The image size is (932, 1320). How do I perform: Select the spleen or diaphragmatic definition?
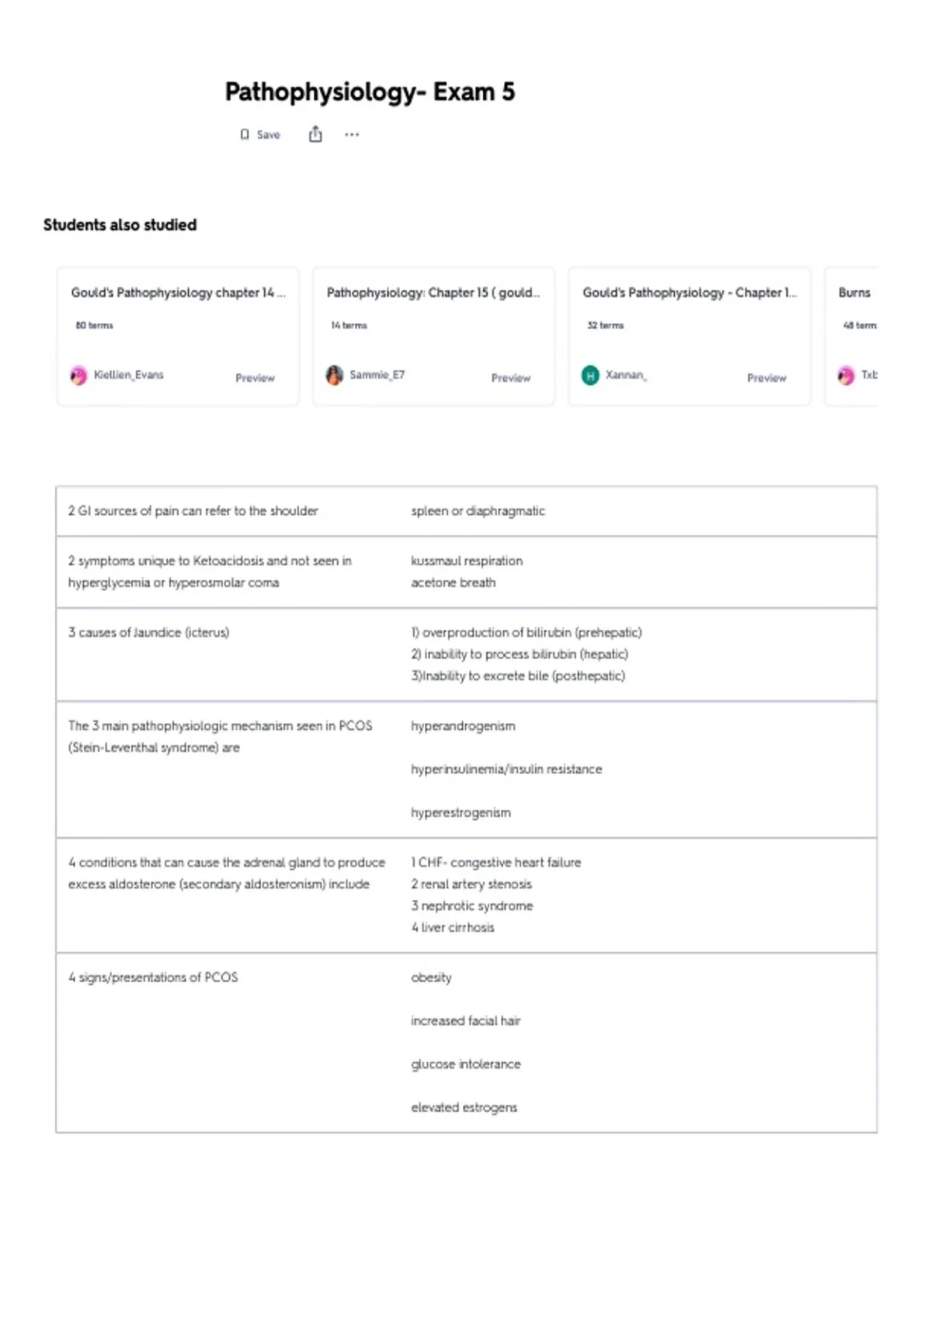click(478, 511)
